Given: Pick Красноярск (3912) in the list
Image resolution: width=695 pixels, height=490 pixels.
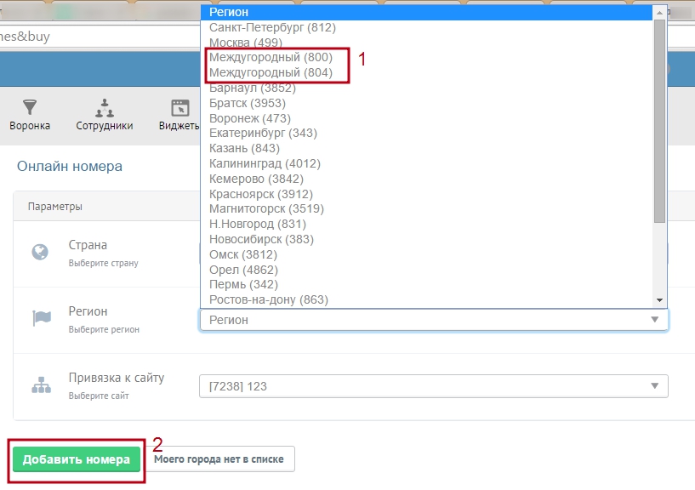Looking at the screenshot, I should point(427,194).
